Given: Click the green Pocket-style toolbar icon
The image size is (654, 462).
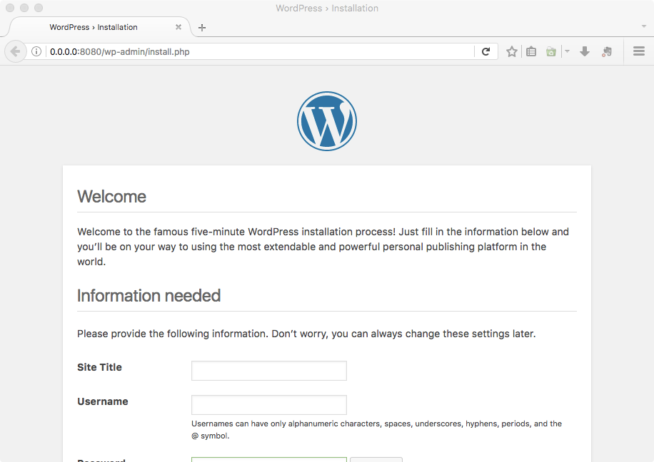Looking at the screenshot, I should coord(551,51).
